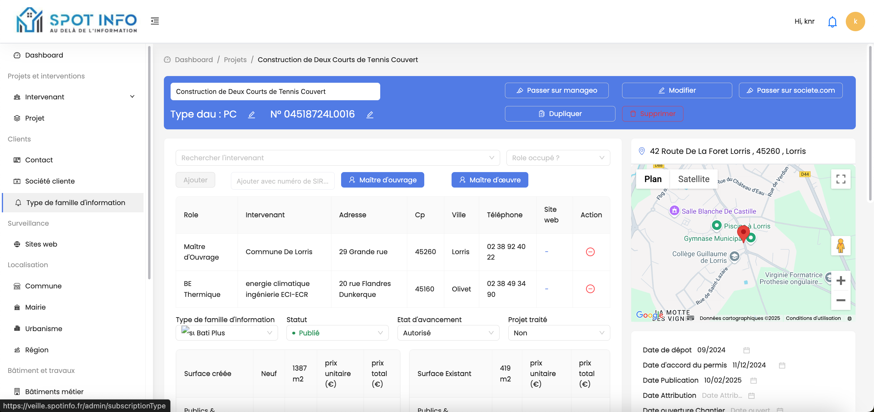Open Date Attribution calendar icon
874x412 pixels.
pos(751,395)
